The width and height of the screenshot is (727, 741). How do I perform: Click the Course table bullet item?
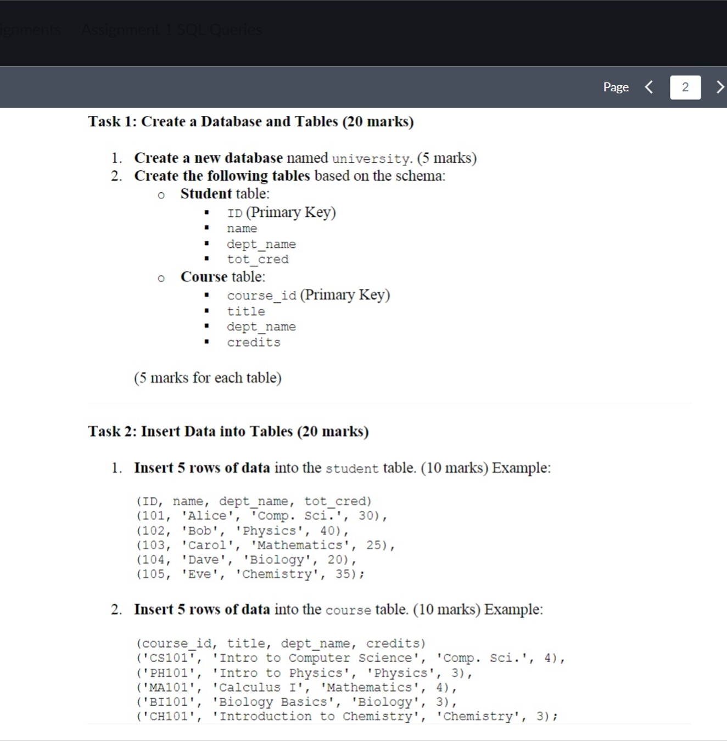click(x=222, y=277)
